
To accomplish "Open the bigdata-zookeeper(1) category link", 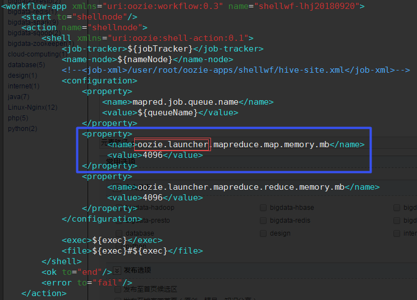I will coord(40,44).
